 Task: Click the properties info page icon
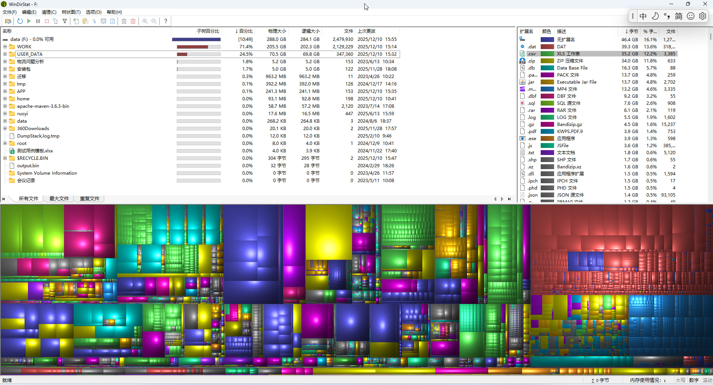pyautogui.click(x=112, y=21)
